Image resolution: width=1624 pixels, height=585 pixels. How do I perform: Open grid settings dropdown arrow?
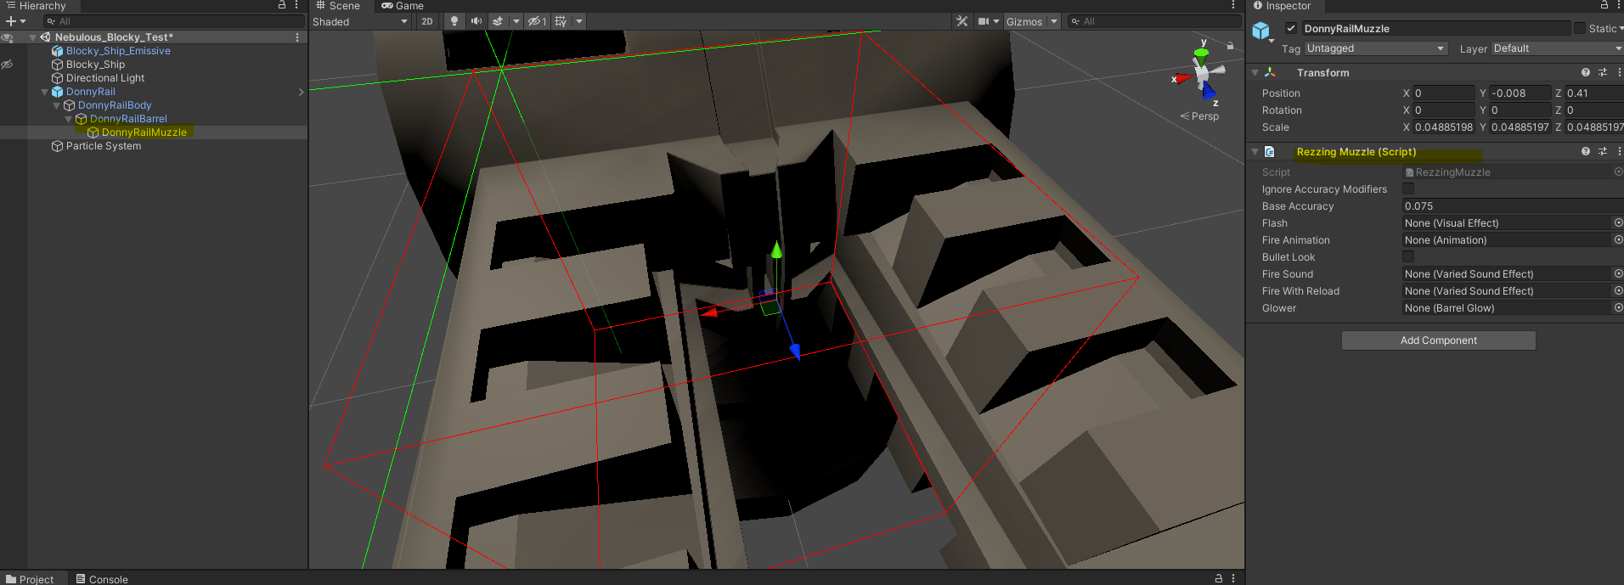point(579,21)
